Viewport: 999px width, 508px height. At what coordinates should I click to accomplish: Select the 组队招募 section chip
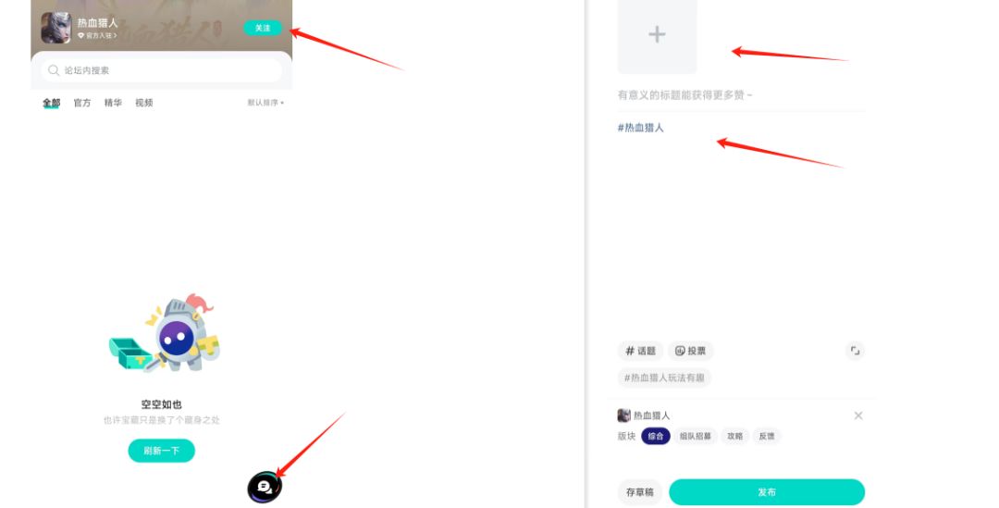click(x=695, y=436)
